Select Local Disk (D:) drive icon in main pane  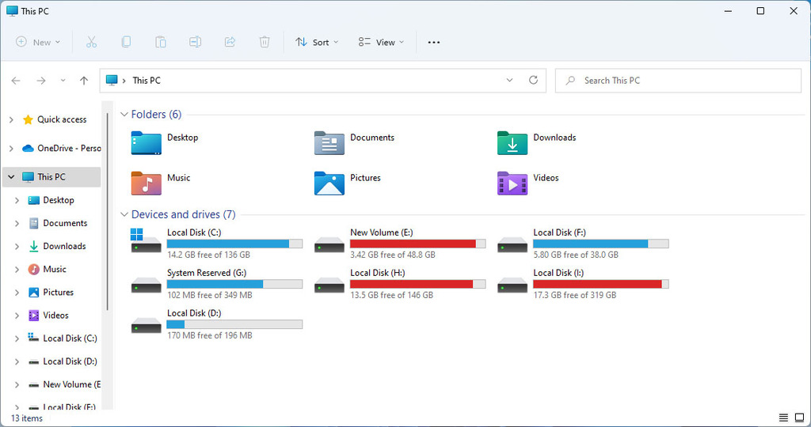(x=147, y=325)
